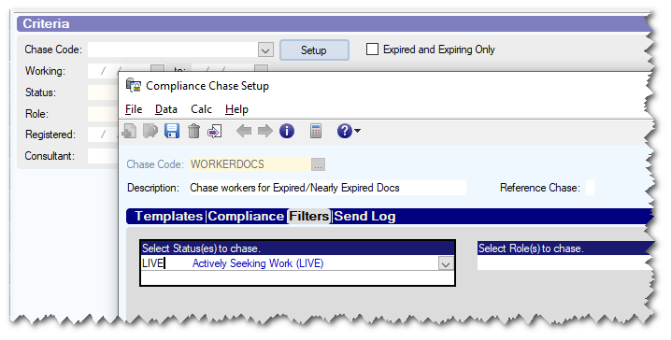
Task: Click the empty role row under Select Role(s)
Action: pyautogui.click(x=564, y=263)
